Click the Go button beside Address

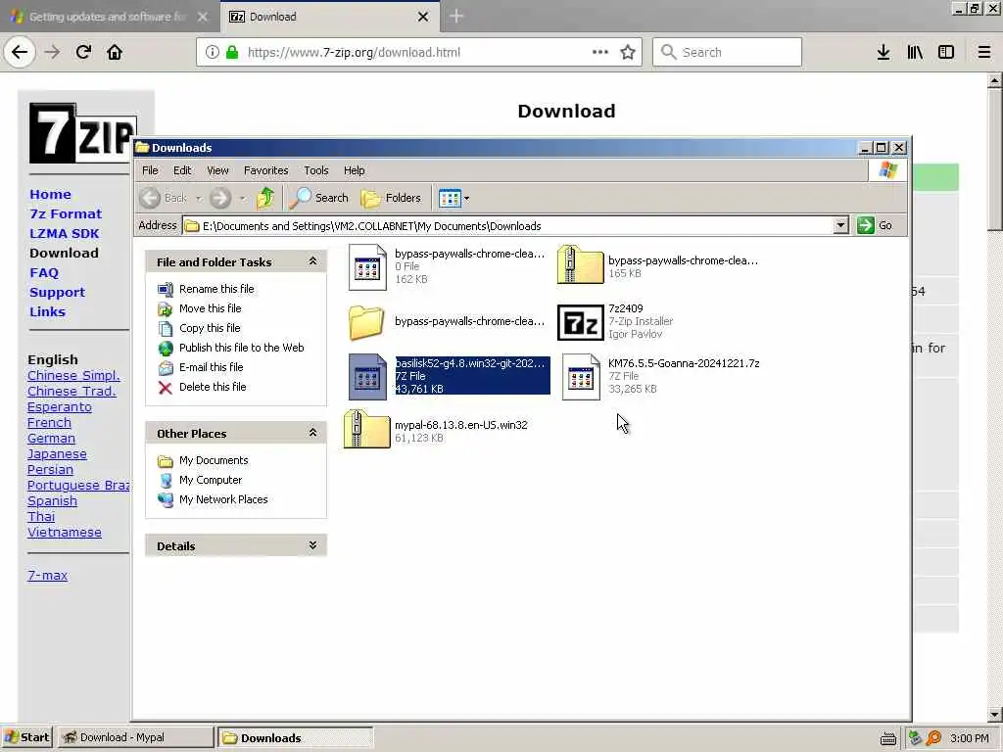pyautogui.click(x=875, y=225)
